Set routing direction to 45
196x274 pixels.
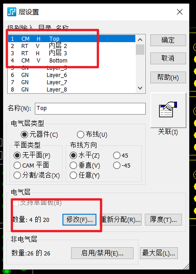[x=120, y=155]
